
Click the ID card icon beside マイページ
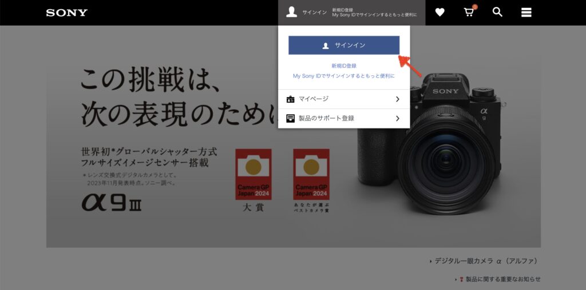pyautogui.click(x=291, y=99)
